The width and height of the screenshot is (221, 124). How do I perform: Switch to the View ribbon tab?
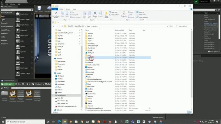point(74,9)
